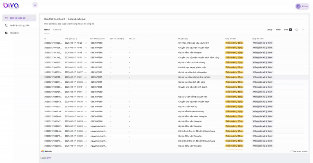Screen dimensions: 313x163
Task: Click the BIVA logo
Action: [x=11, y=6]
